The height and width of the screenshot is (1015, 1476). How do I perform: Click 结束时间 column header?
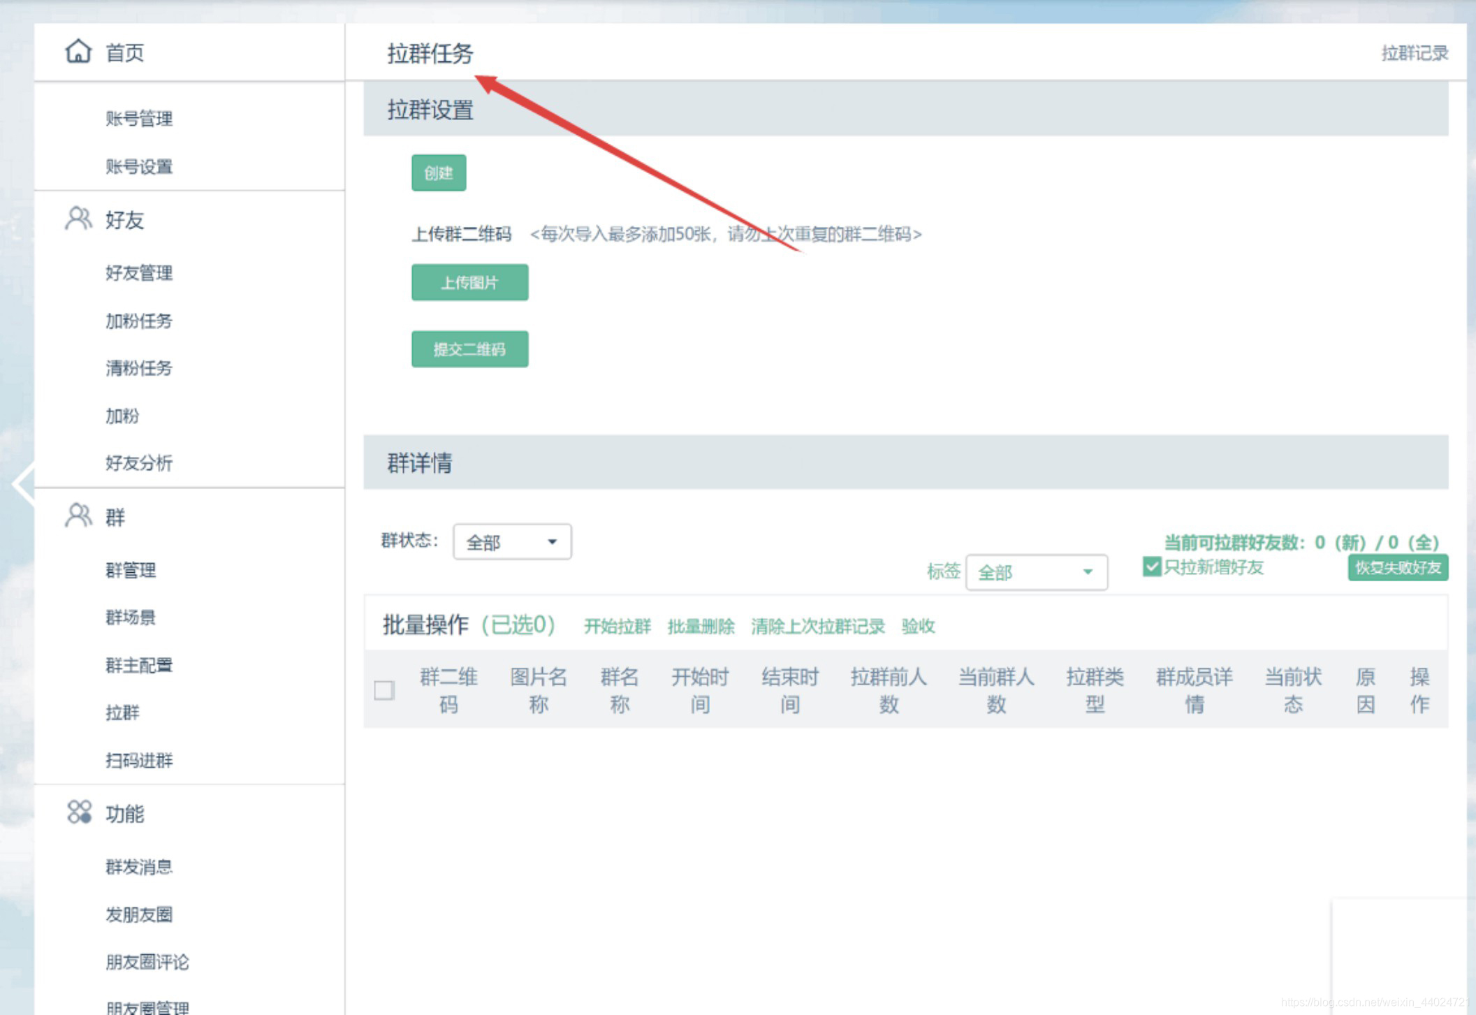(790, 690)
